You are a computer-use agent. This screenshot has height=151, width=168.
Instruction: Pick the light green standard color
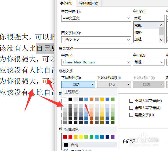86,137
